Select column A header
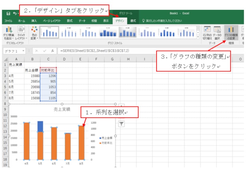 pos(16,59)
